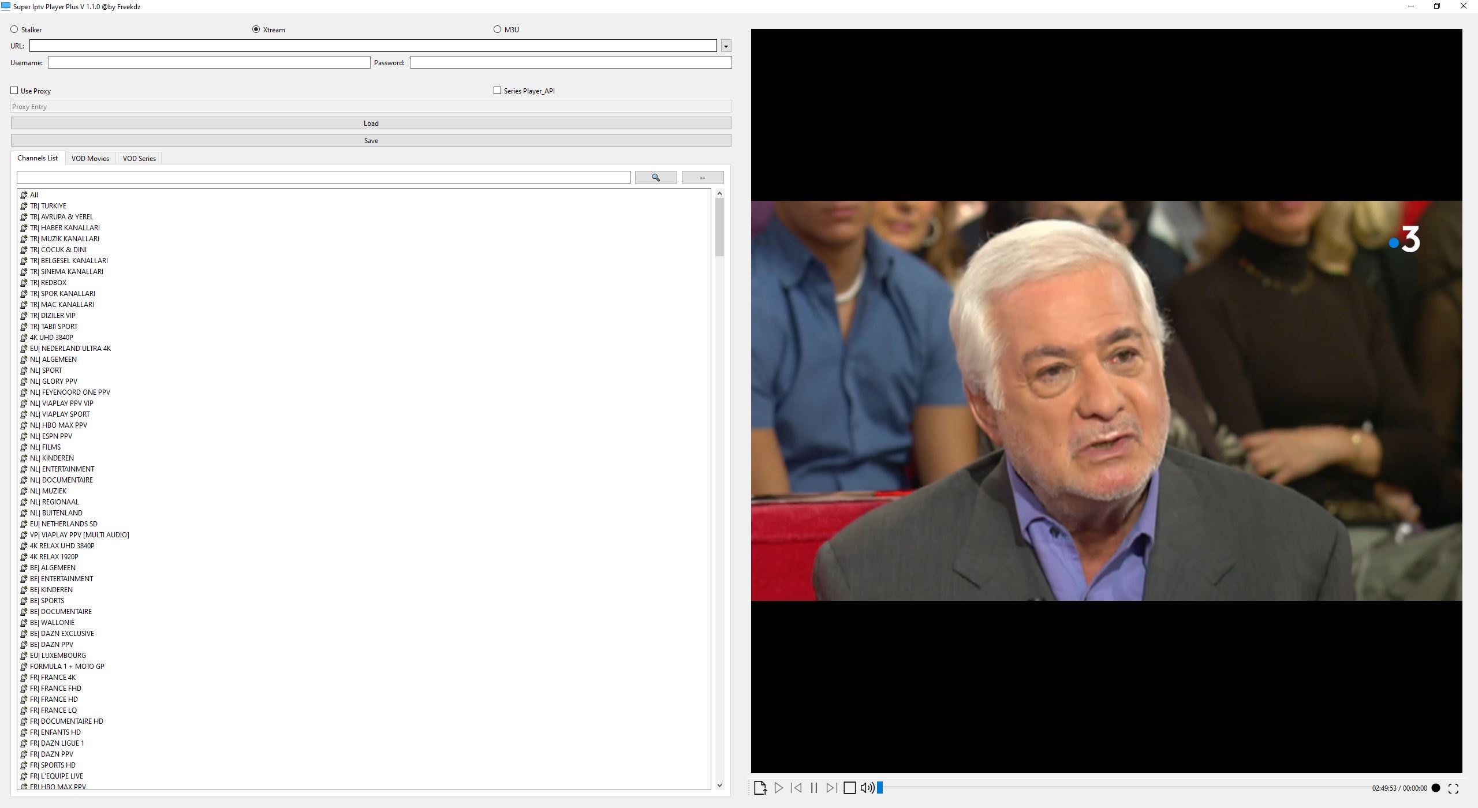Click the open file icon in player controls
The width and height of the screenshot is (1478, 808).
coord(760,788)
